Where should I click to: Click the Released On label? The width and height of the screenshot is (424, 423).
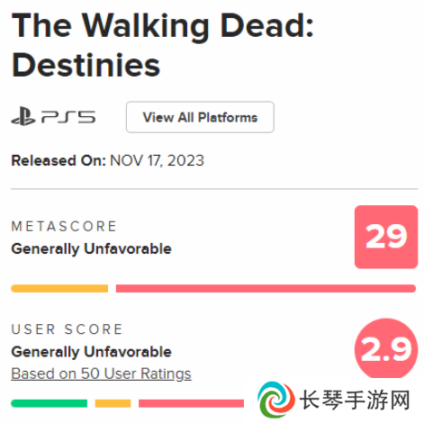pyautogui.click(x=59, y=160)
